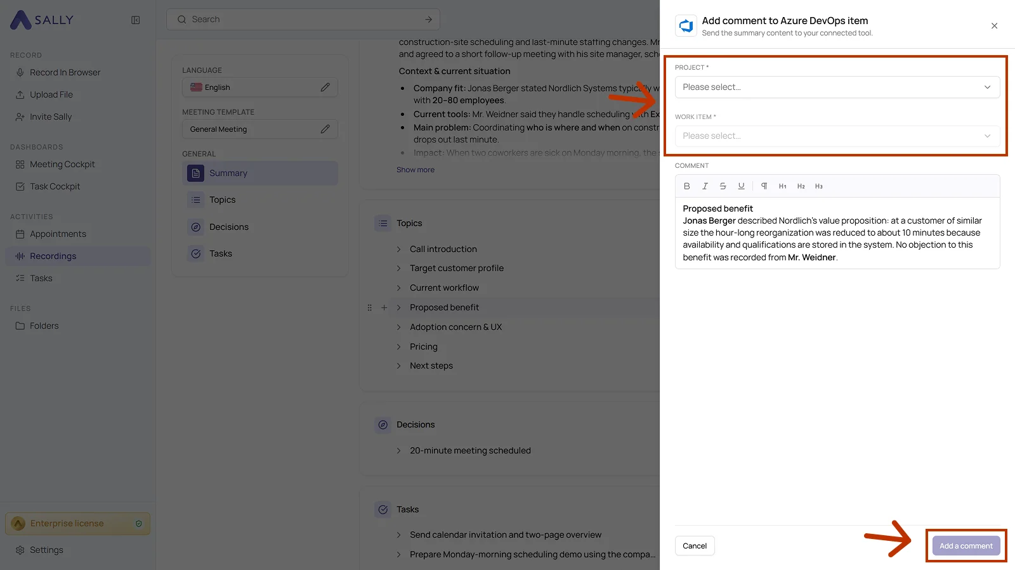
Task: Click Enterprise license badge
Action: click(x=77, y=524)
